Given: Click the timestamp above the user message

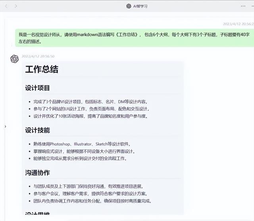Looking at the screenshot, I should click(238, 24).
